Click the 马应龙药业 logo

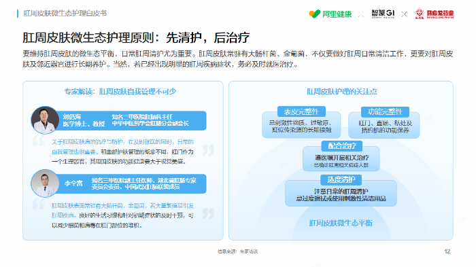tap(434, 14)
